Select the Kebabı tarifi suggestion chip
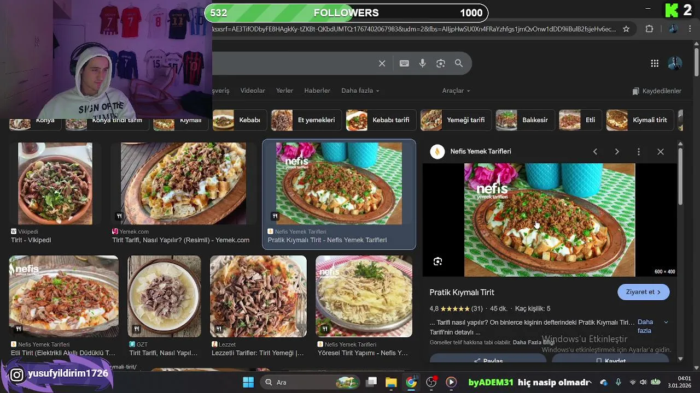Viewport: 700px width, 393px height. click(381, 120)
